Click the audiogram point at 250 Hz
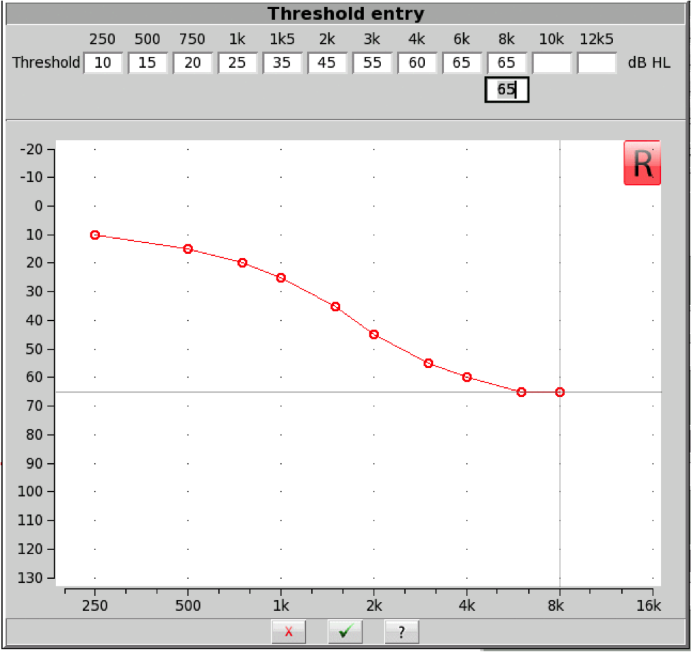 [94, 235]
